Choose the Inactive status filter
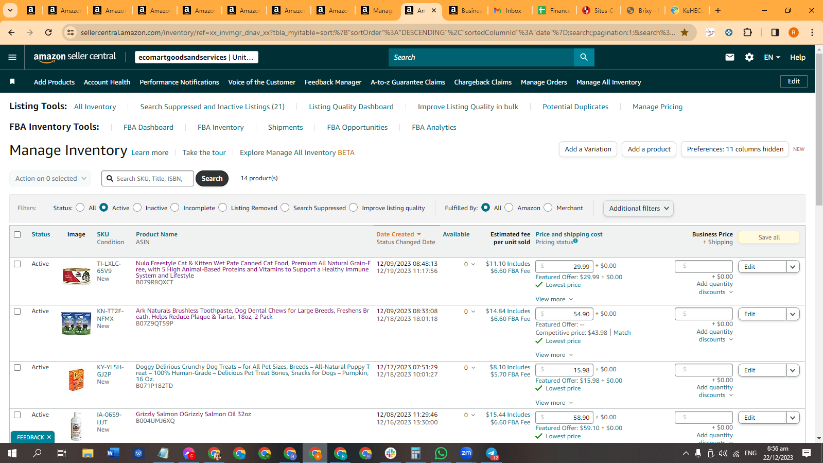 point(137,208)
